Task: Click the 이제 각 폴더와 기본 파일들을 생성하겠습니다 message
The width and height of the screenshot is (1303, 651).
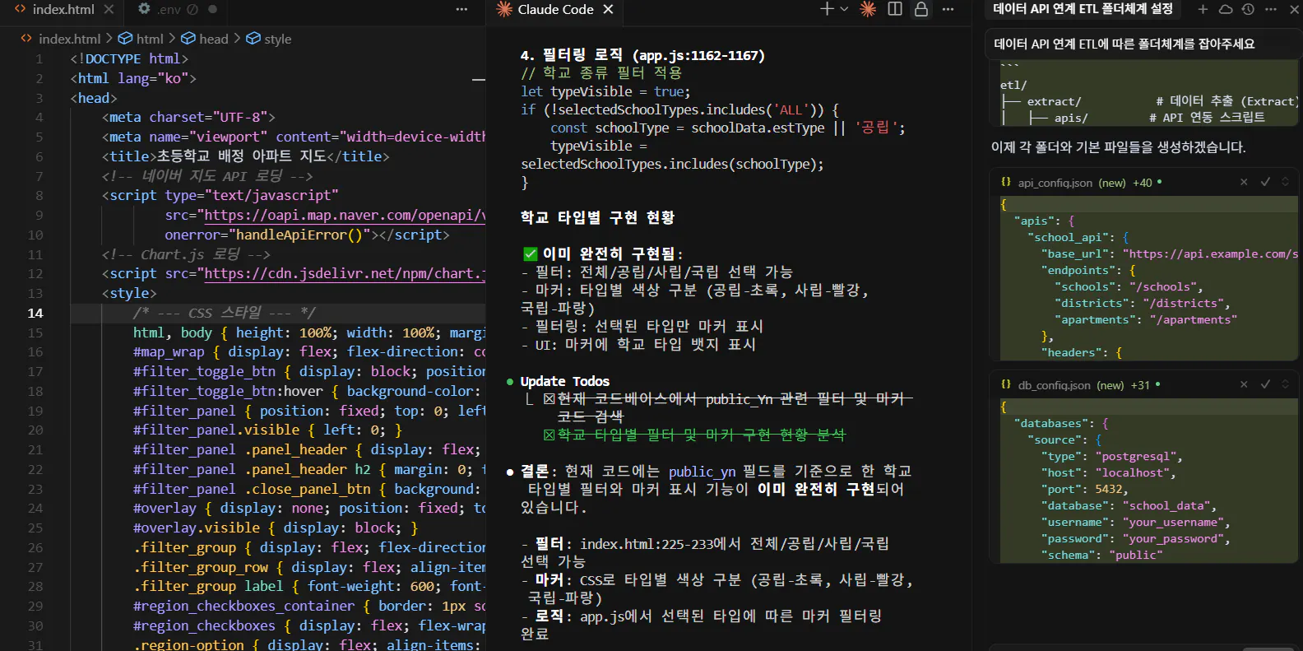Action: click(1118, 147)
